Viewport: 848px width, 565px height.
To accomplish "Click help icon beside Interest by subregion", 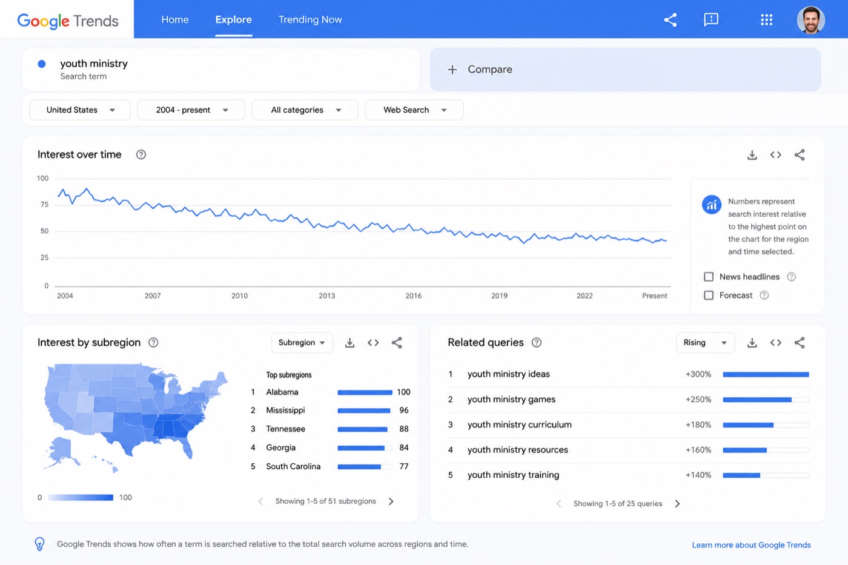I will click(x=154, y=343).
